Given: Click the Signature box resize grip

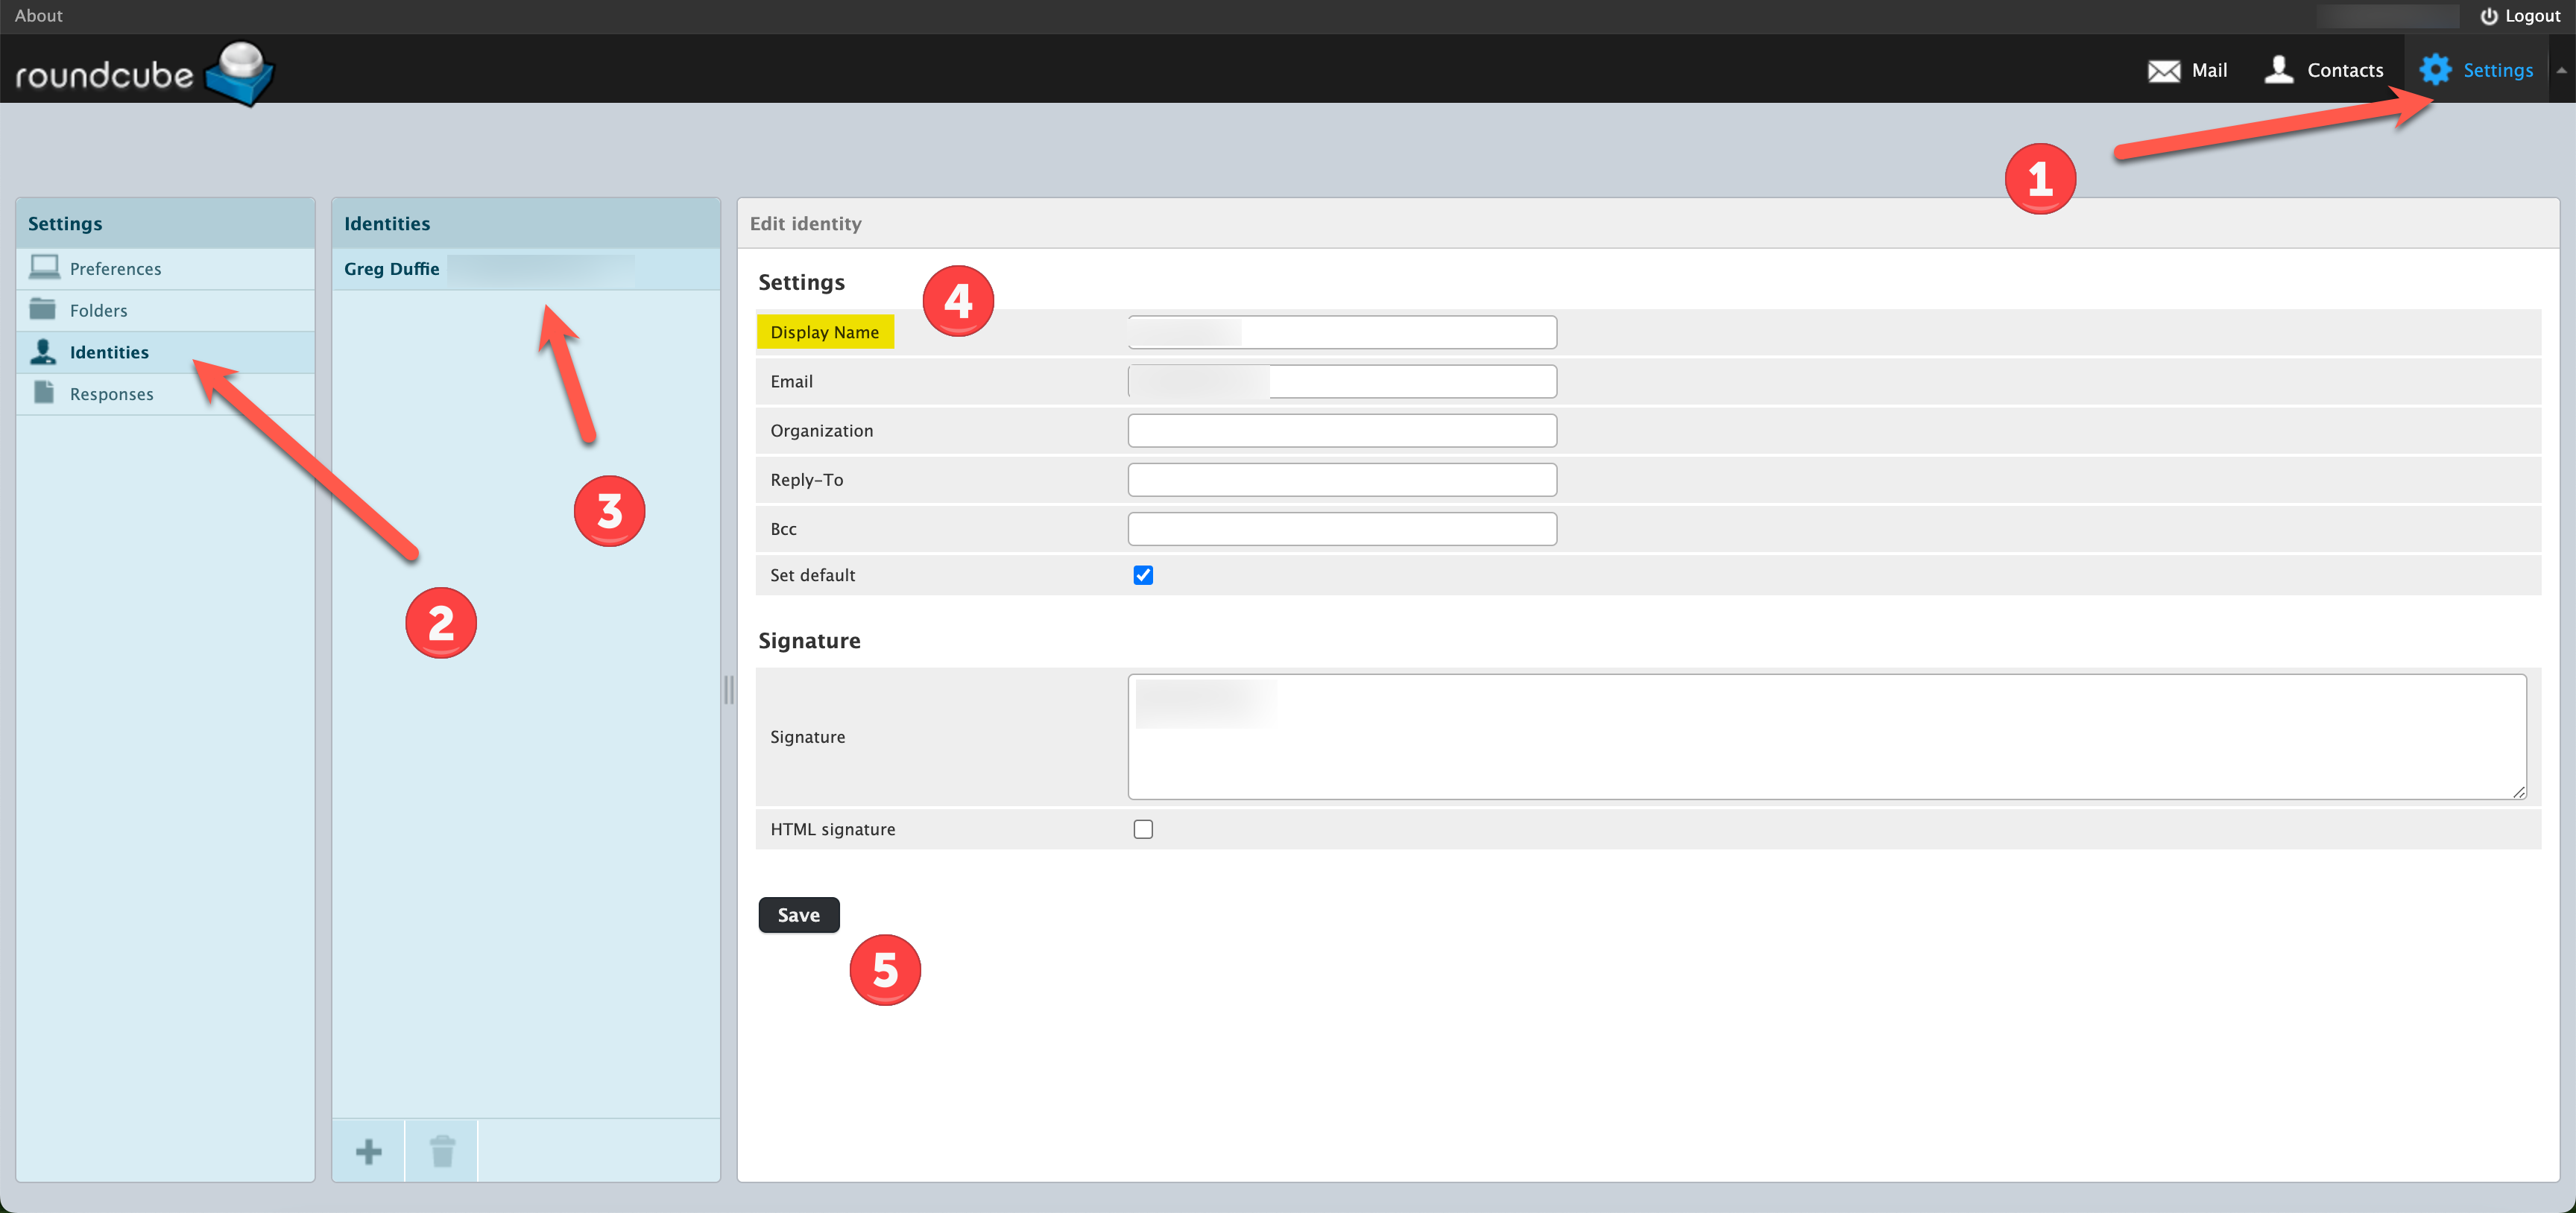Looking at the screenshot, I should tap(2518, 791).
